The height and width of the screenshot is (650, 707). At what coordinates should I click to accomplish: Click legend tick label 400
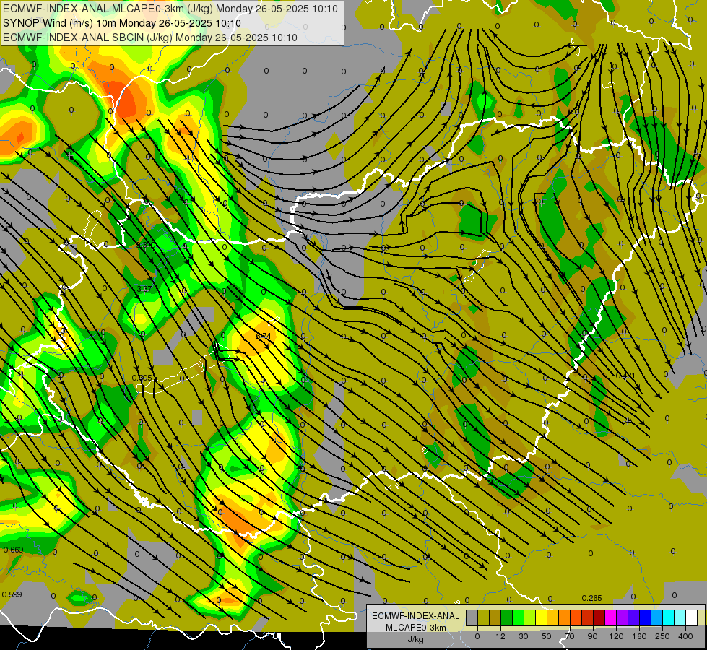coord(685,636)
